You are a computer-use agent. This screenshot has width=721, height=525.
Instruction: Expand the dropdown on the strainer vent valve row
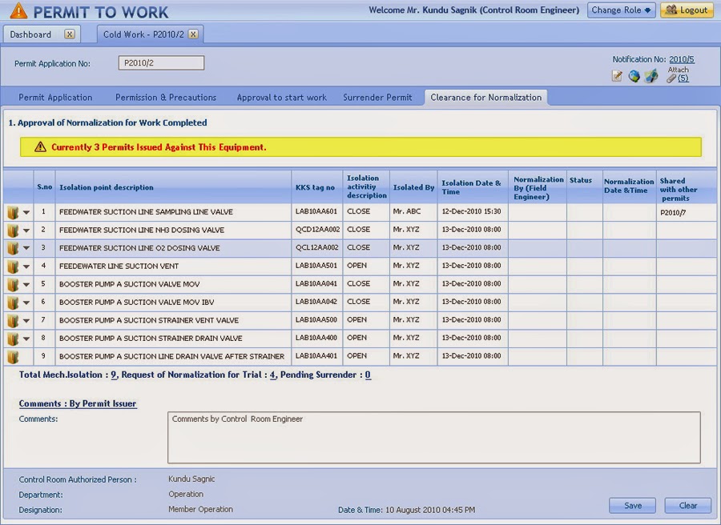point(26,319)
